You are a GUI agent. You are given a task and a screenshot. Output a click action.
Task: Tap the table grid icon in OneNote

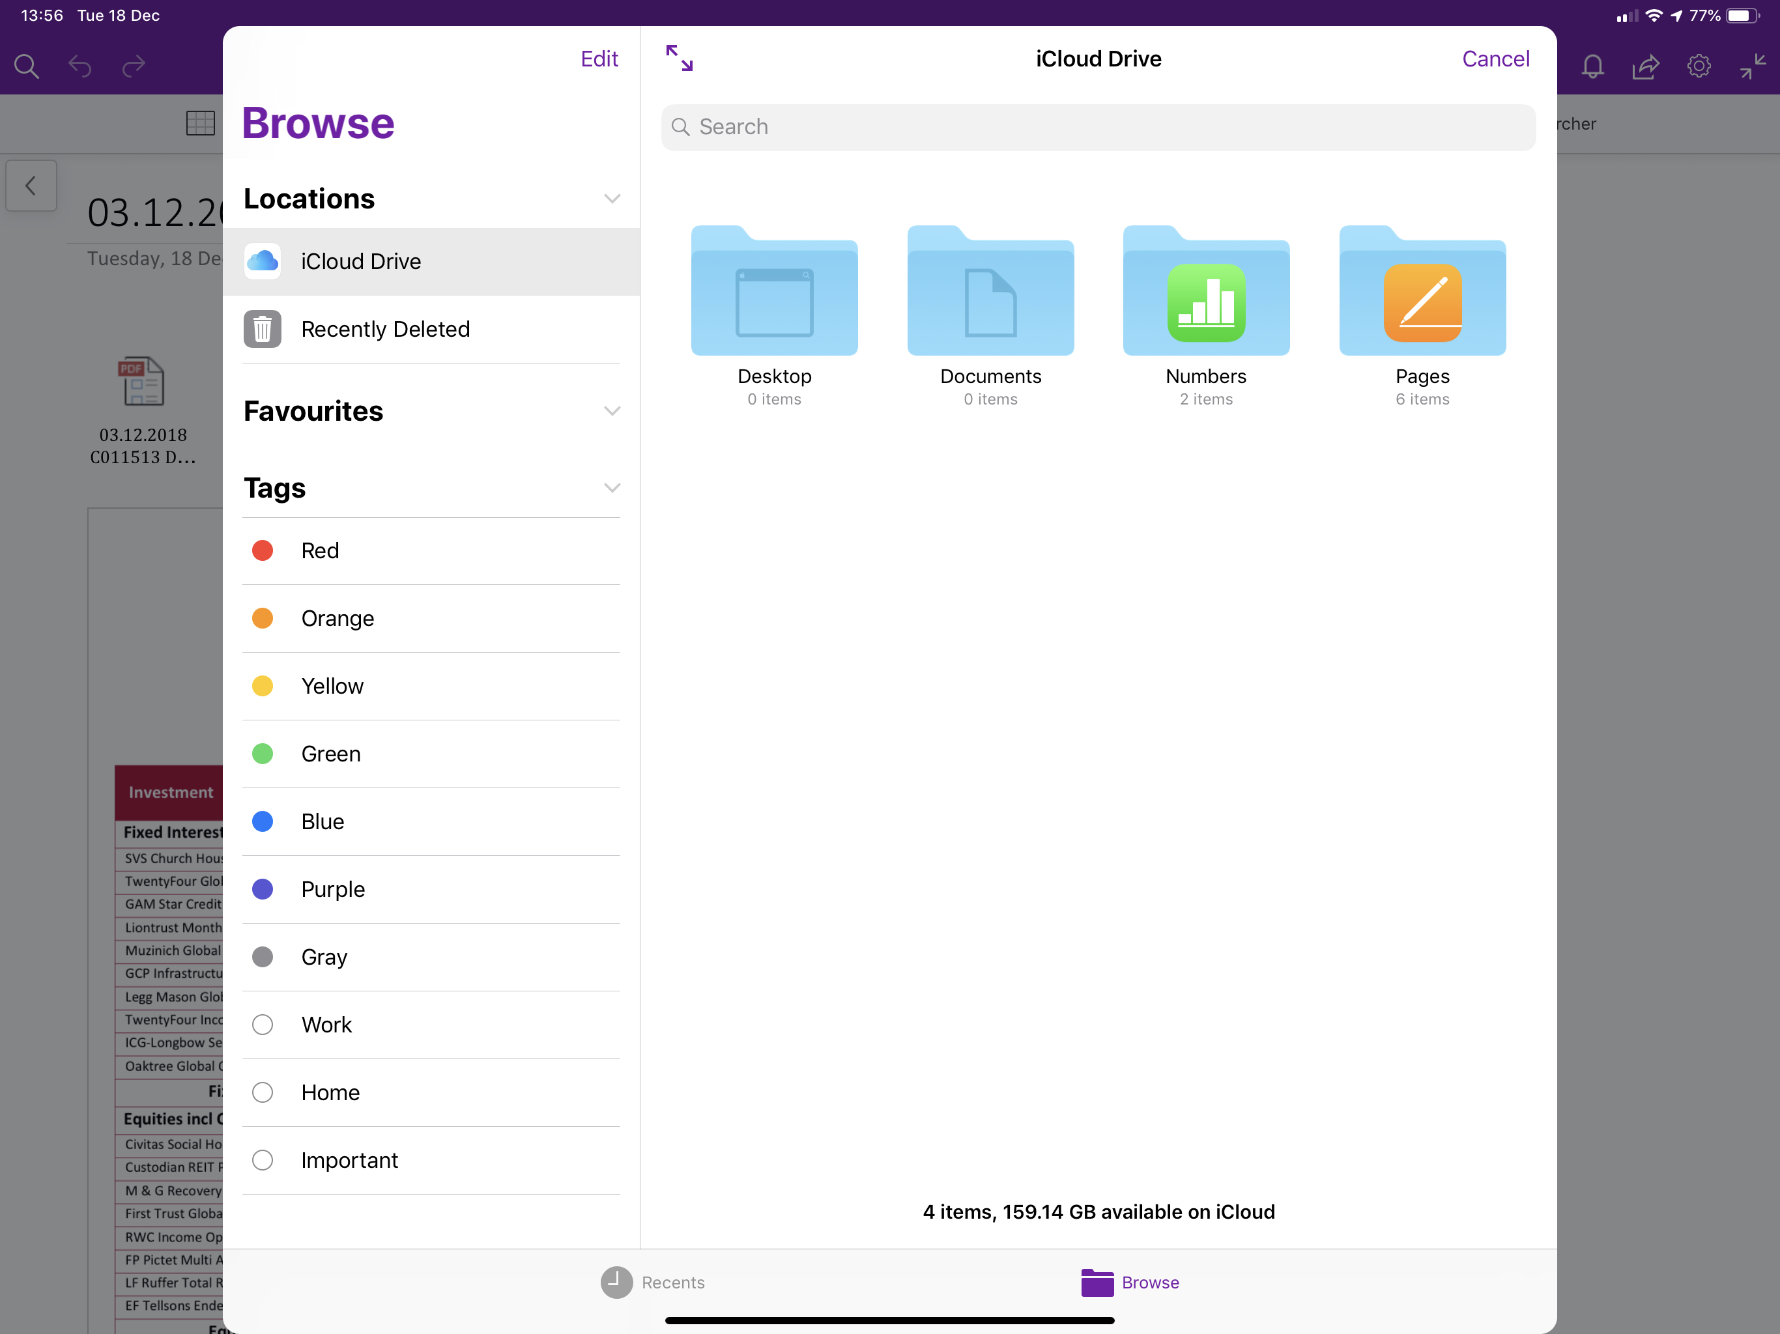(201, 123)
